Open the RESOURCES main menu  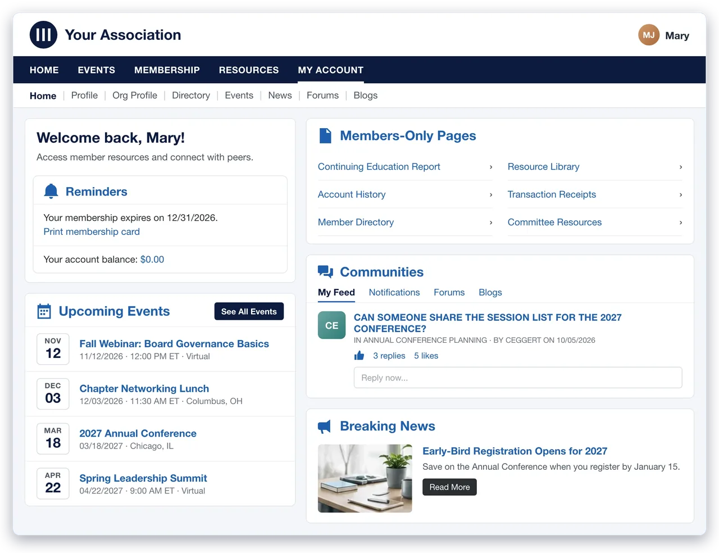[249, 70]
